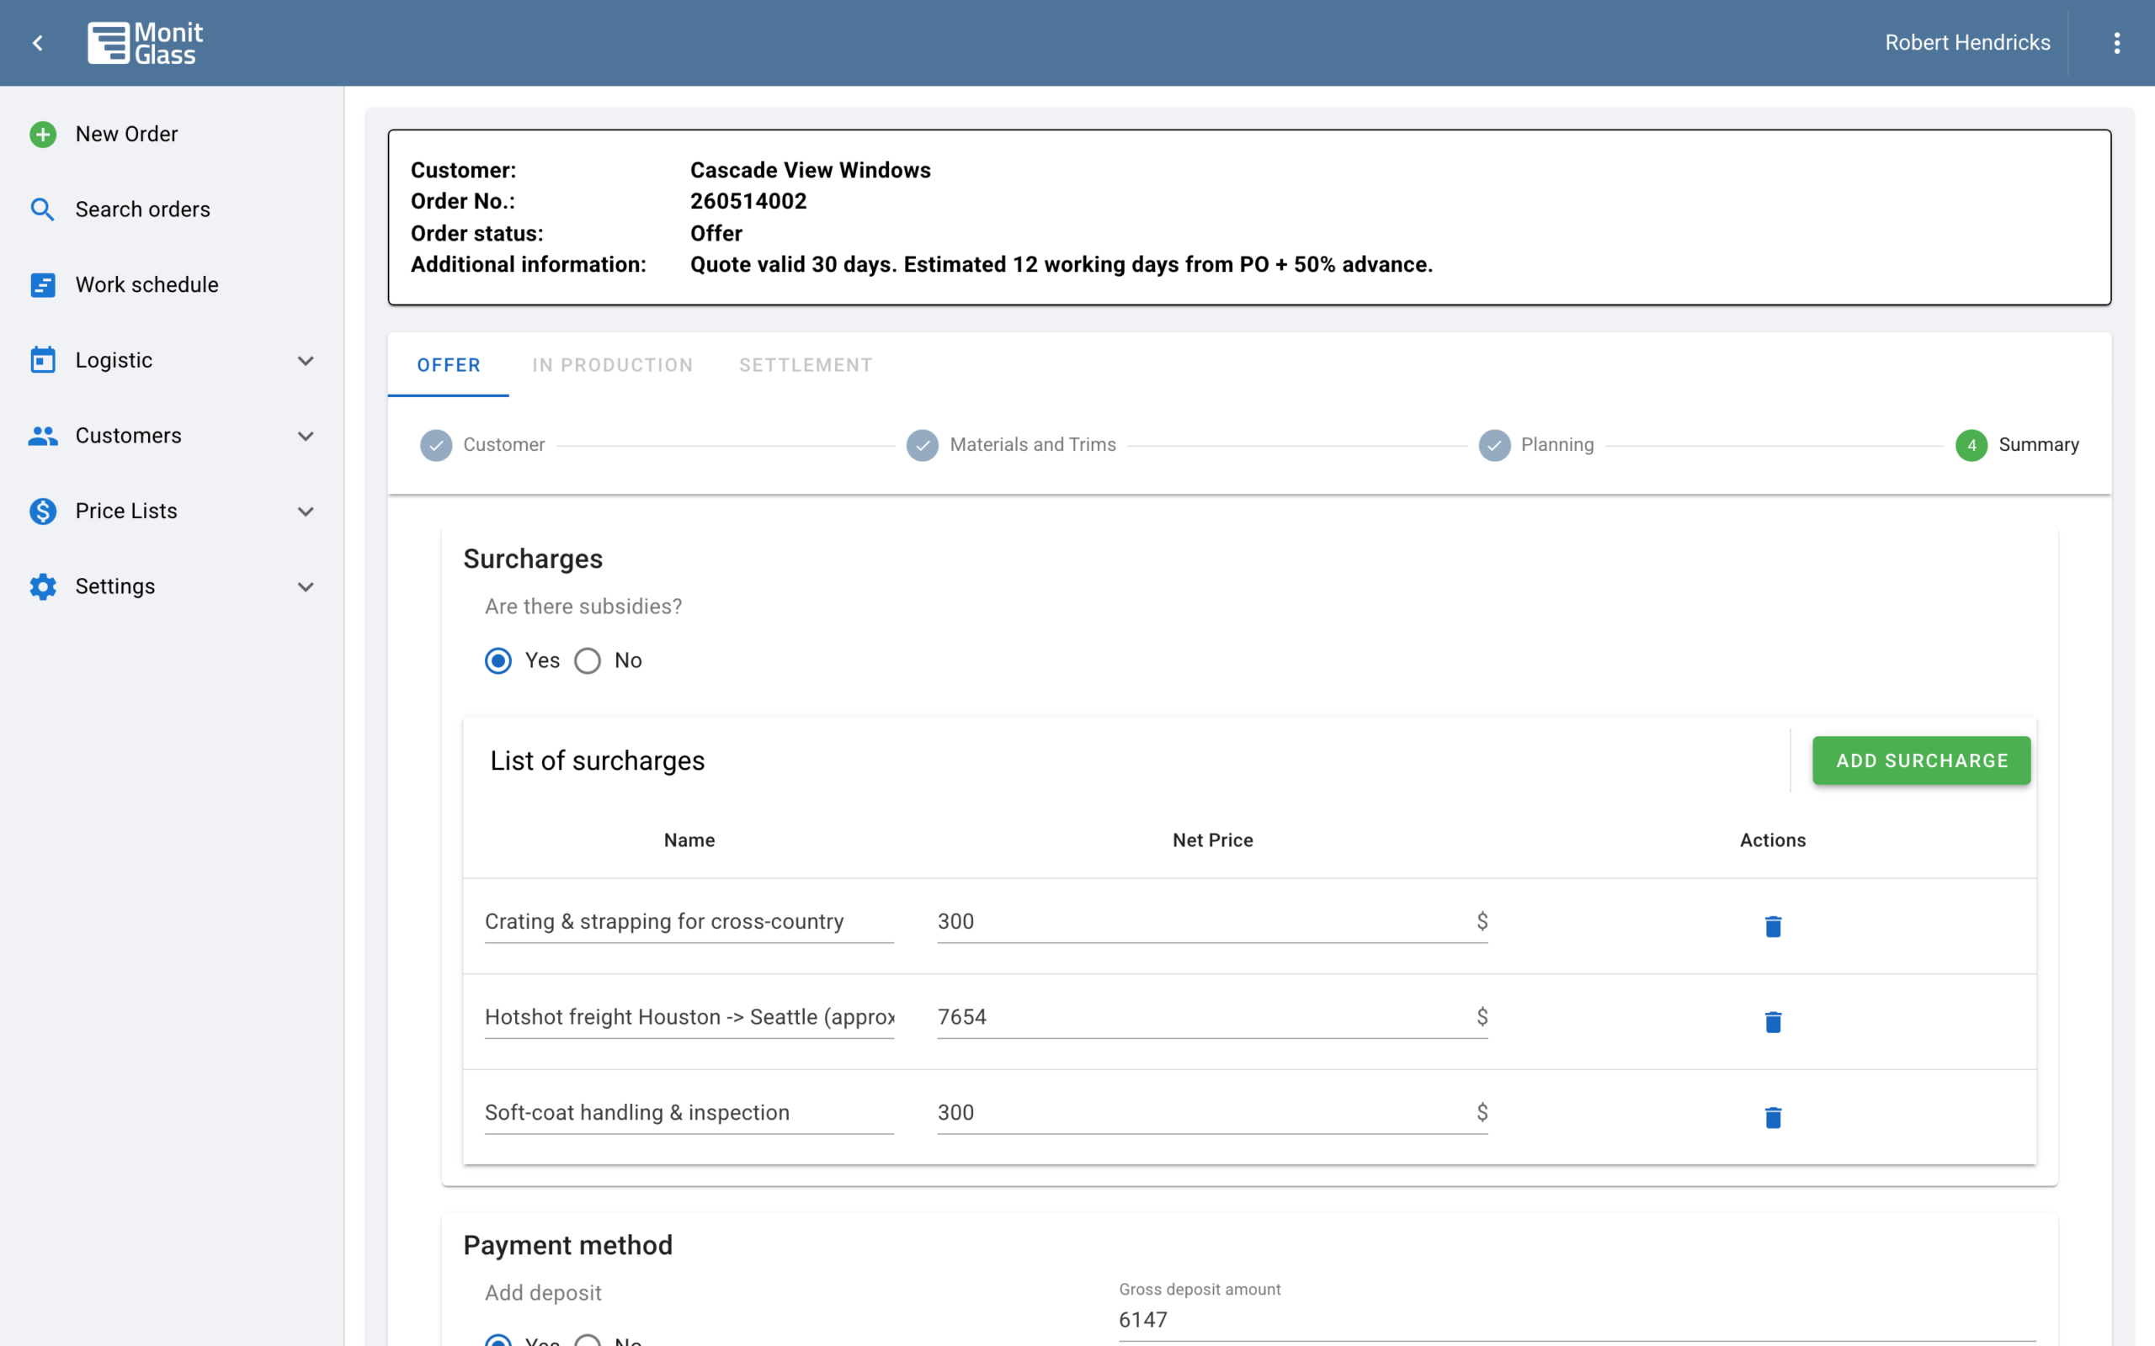Click the Surcharges section heading
Screen dimensions: 2155x1346
(534, 559)
